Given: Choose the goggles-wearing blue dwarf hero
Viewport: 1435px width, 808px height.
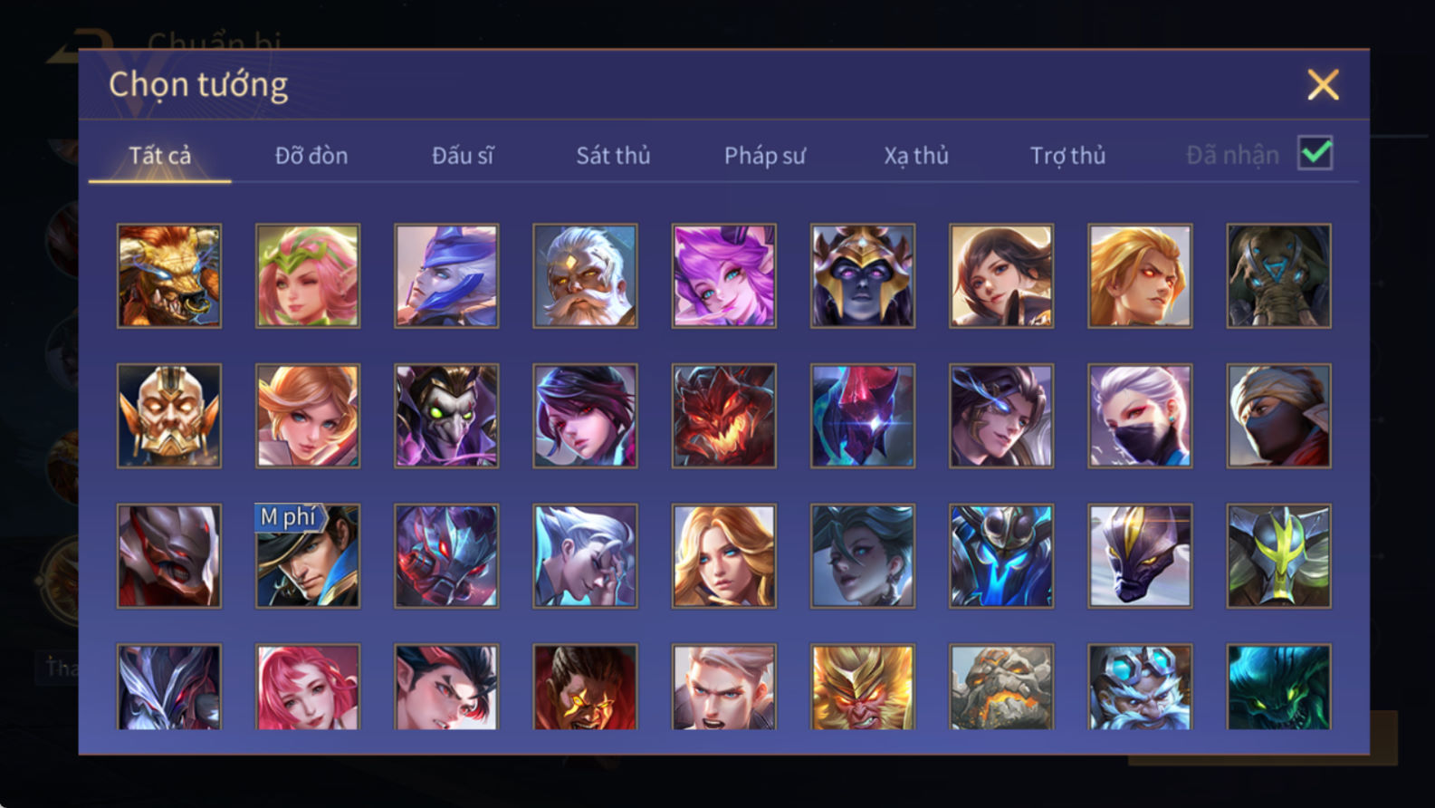Looking at the screenshot, I should (x=1140, y=687).
